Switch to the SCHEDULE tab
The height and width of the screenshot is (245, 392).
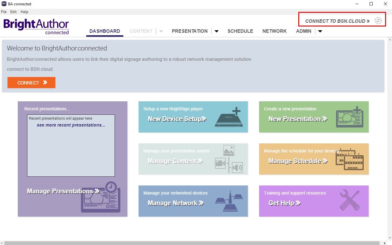coord(240,31)
